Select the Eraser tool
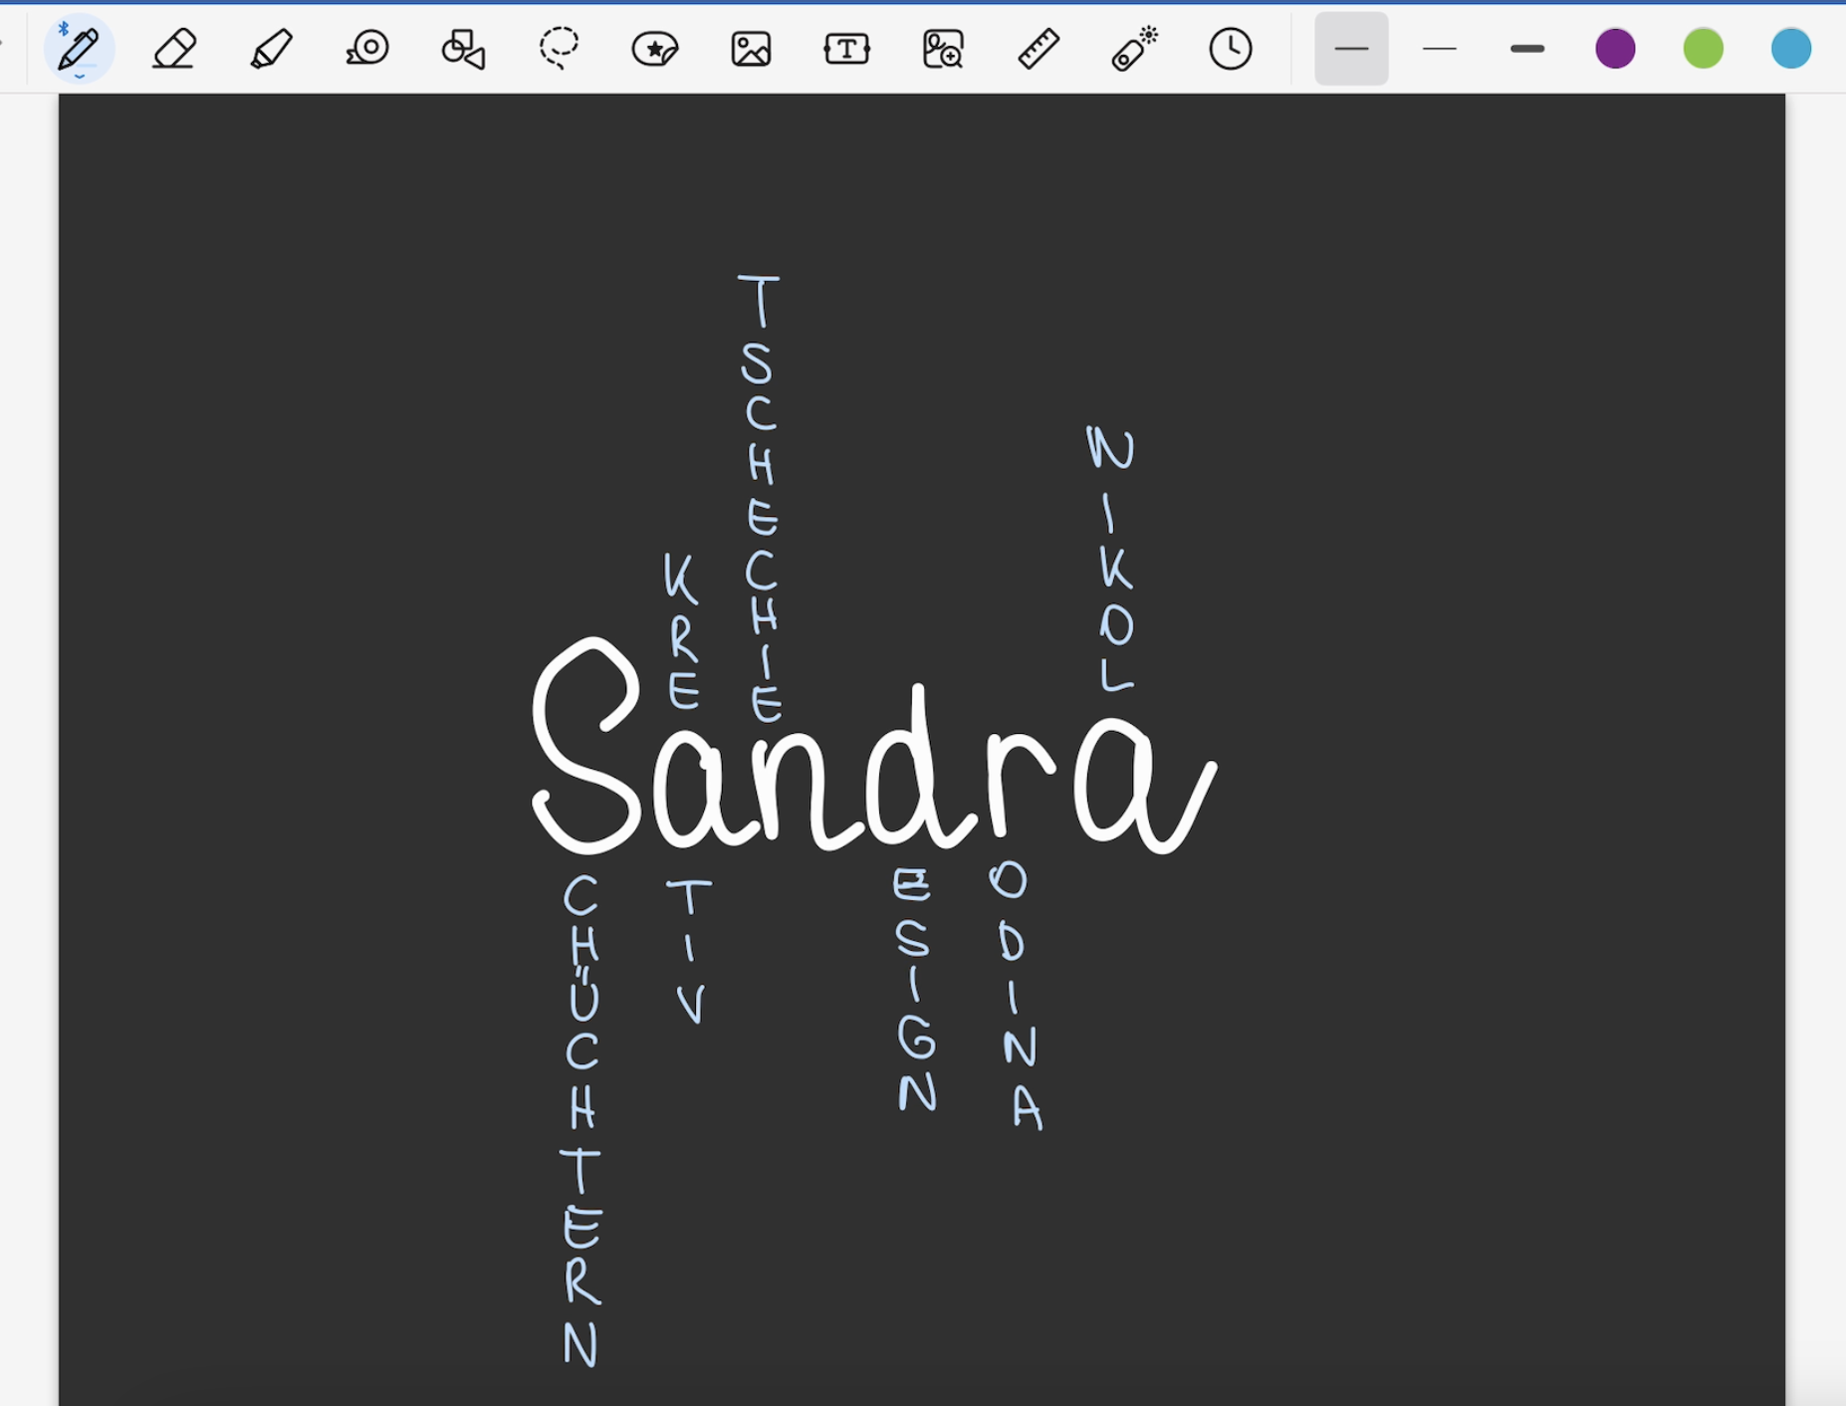 tap(174, 48)
